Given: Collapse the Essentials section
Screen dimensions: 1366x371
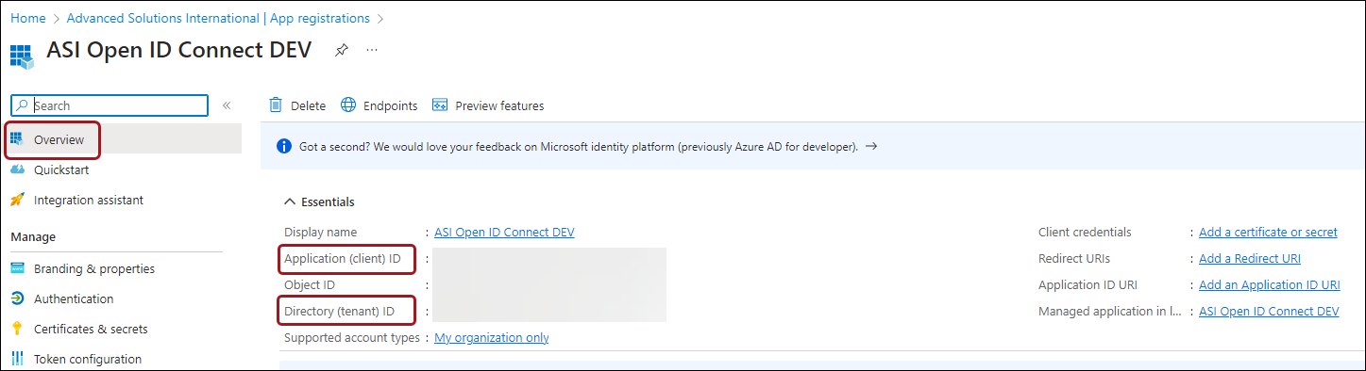Looking at the screenshot, I should pos(289,202).
